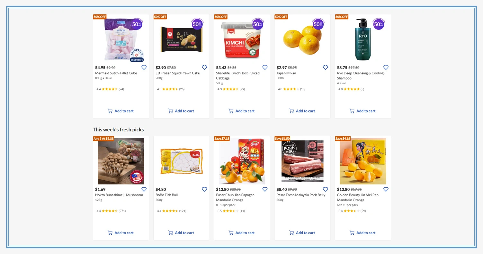Image resolution: width=483 pixels, height=254 pixels.
Task: View star rating of Golden Beauty Mandarin Orange
Action: point(351,211)
